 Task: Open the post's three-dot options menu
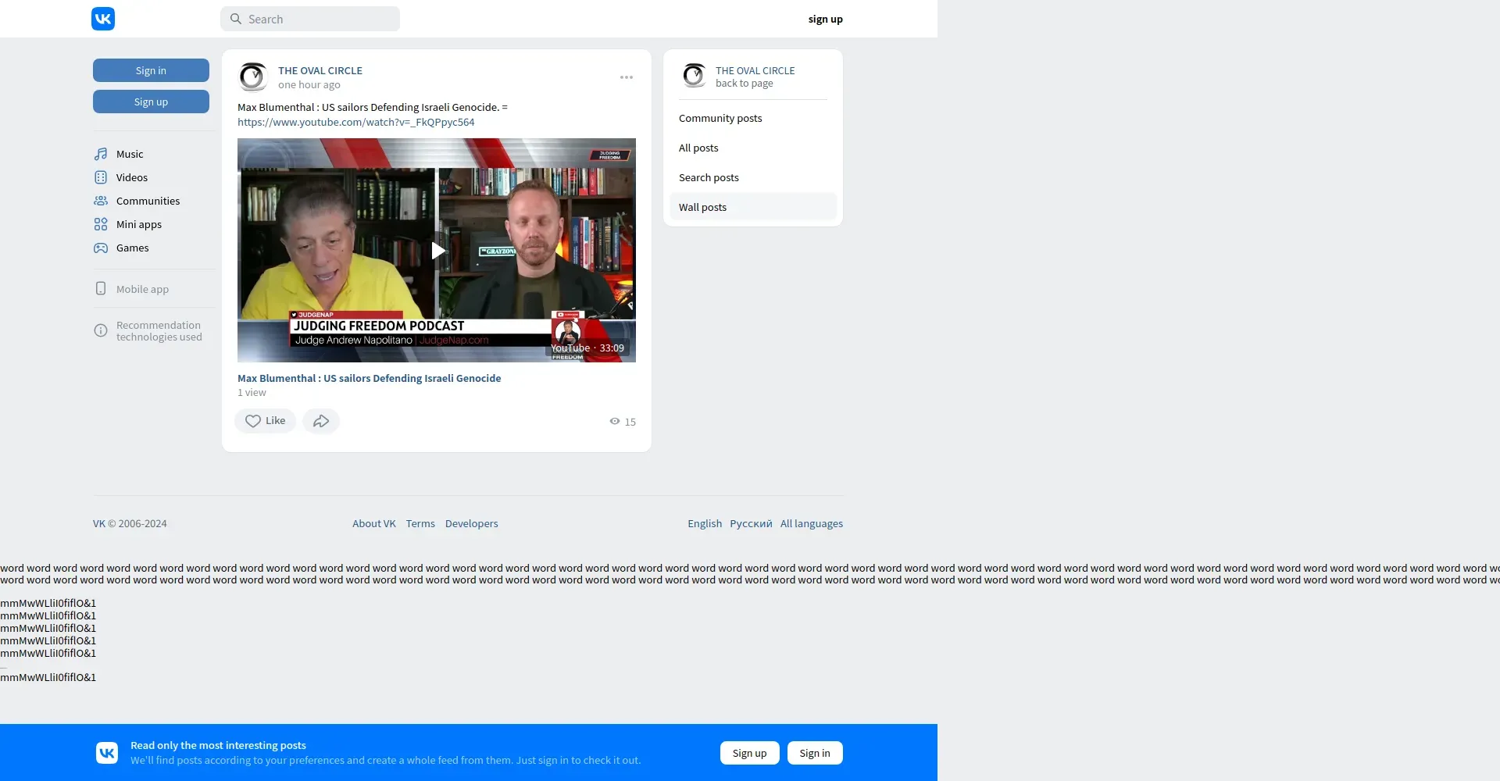(x=627, y=77)
